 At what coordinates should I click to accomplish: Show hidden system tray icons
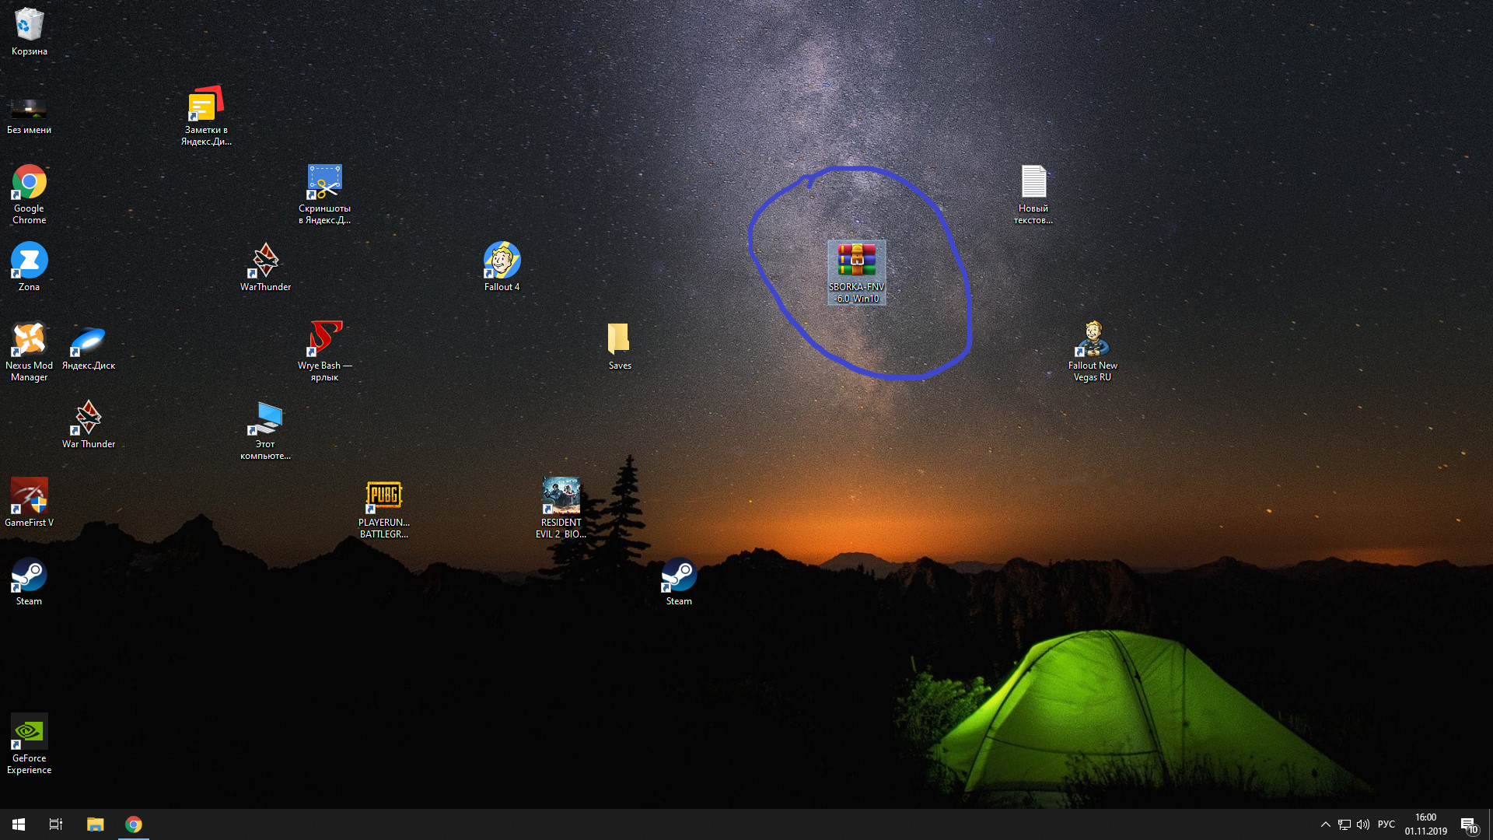point(1325,824)
